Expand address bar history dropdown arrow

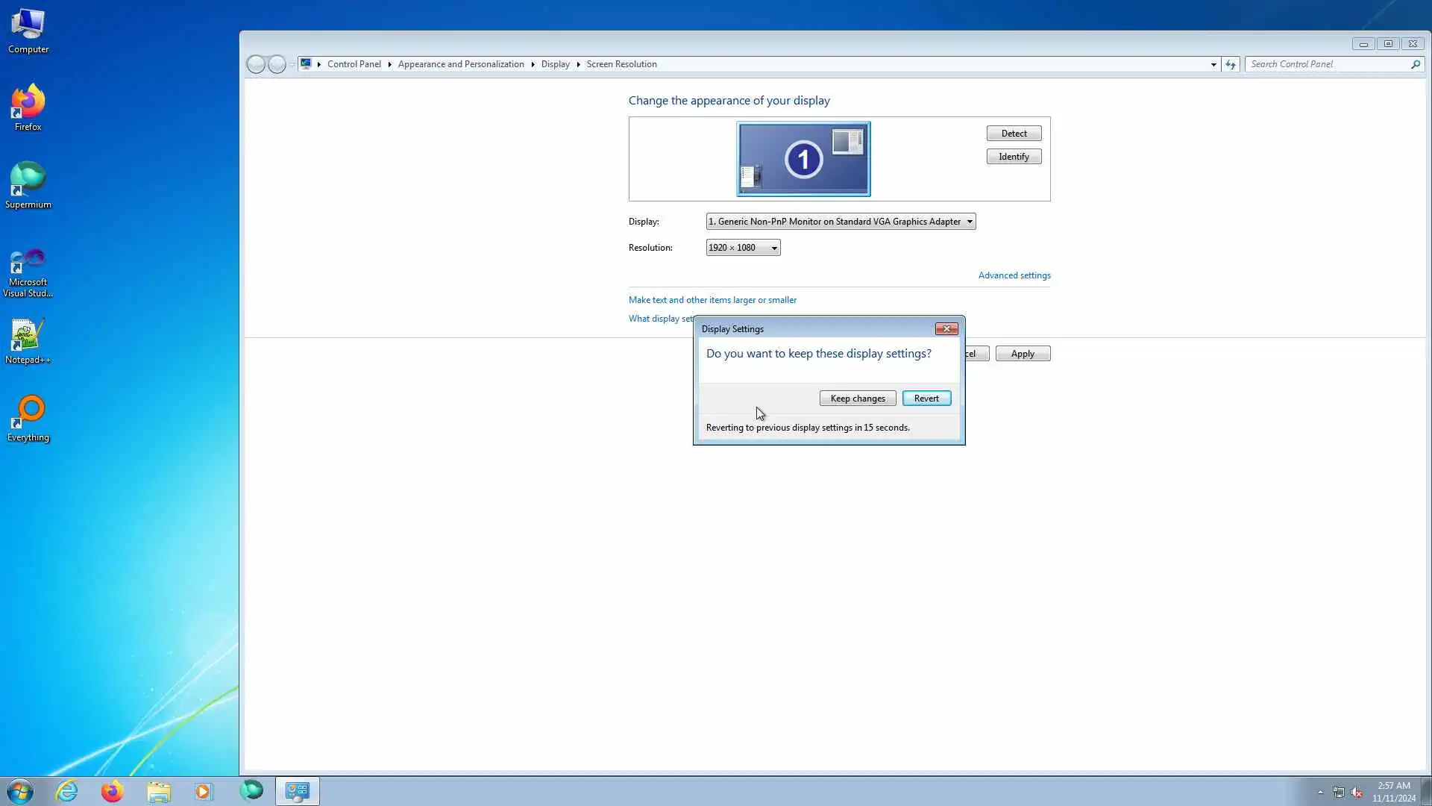click(1213, 64)
